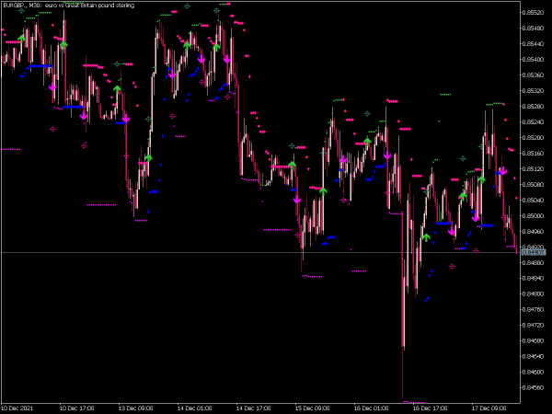Select the 15 Dec 09:00 time label

point(312,408)
